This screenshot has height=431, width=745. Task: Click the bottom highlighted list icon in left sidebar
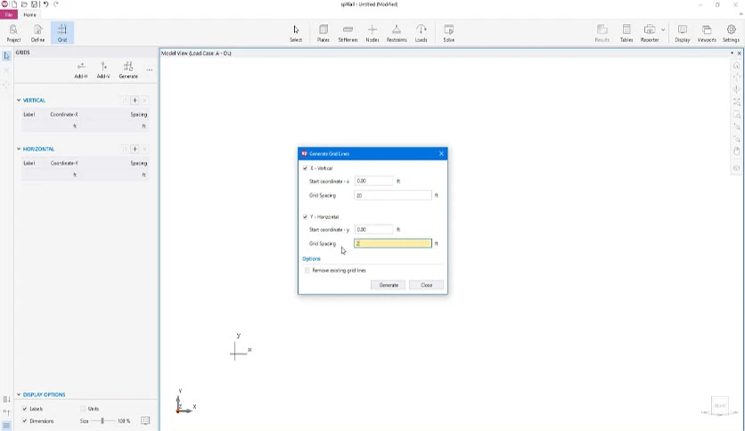(x=6, y=426)
